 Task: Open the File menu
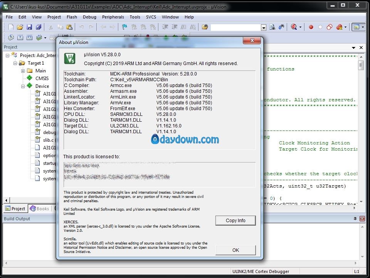tap(9, 17)
